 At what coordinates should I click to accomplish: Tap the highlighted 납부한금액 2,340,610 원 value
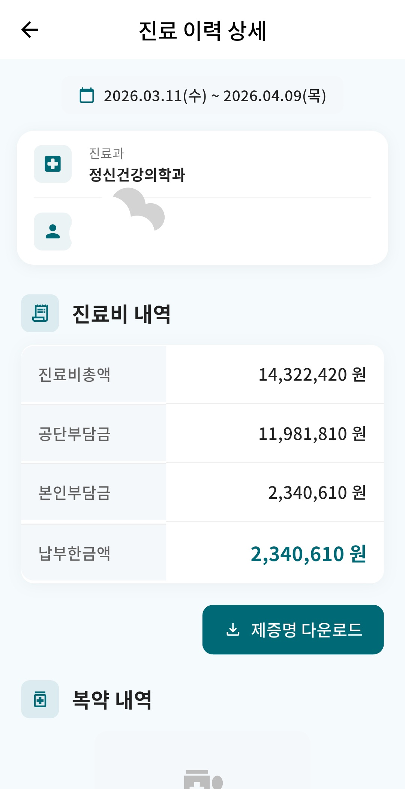coord(308,554)
